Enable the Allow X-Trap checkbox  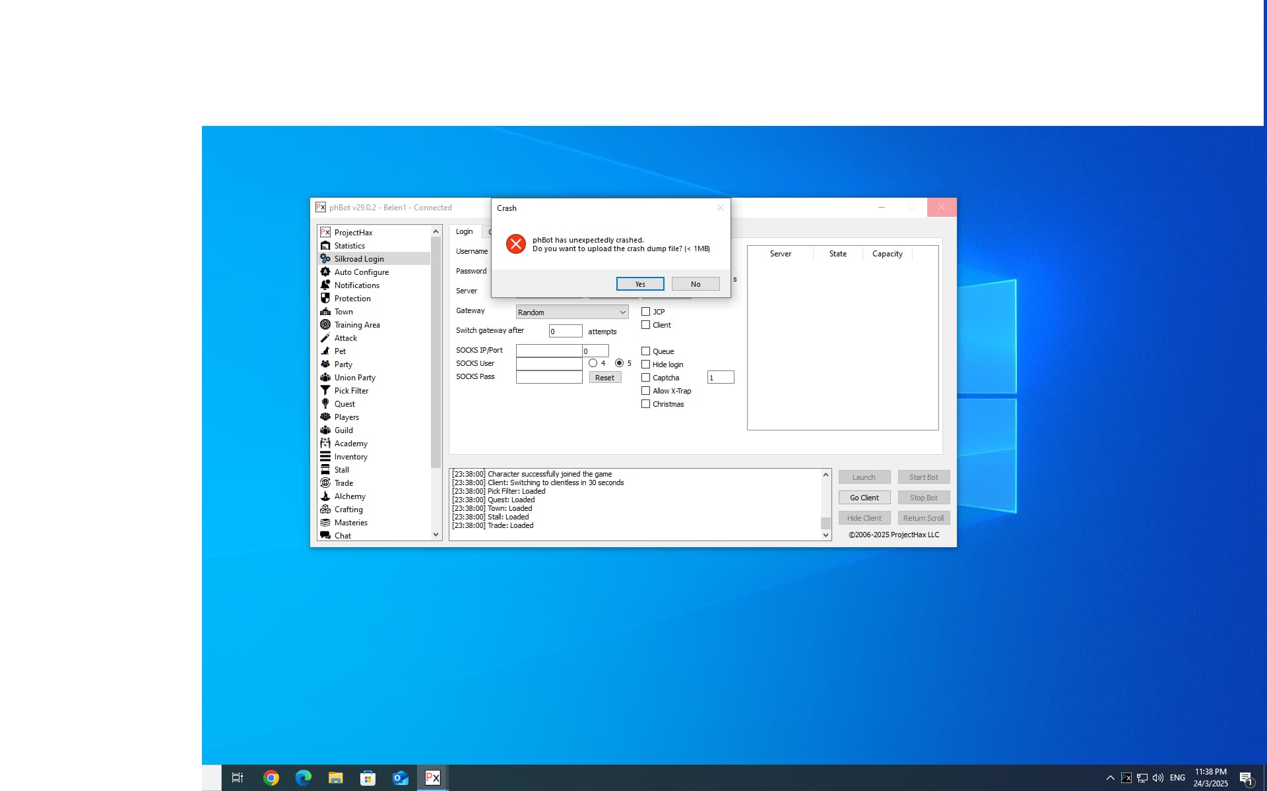click(x=646, y=391)
